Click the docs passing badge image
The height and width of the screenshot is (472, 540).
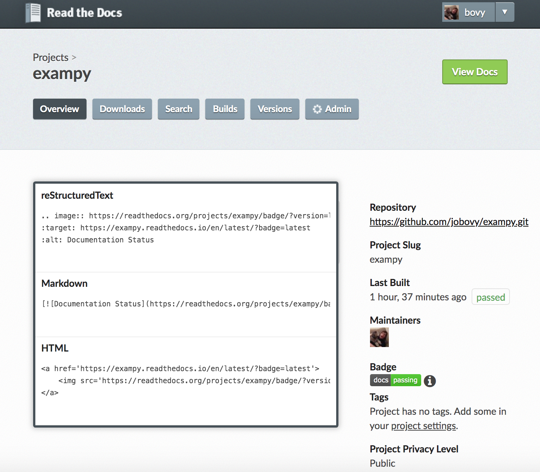[396, 380]
